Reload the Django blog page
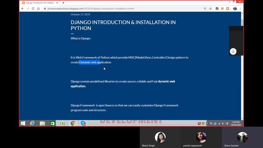This screenshot has height=148, width=263. tap(33, 9)
